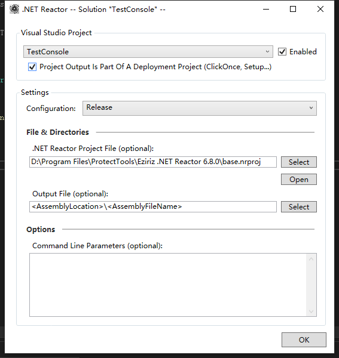This screenshot has width=339, height=358.
Task: Expand the Configuration dropdown showing Release
Action: (200, 108)
